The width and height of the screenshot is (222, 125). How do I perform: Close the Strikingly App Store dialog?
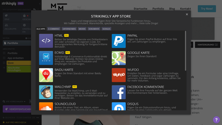coord(187,14)
